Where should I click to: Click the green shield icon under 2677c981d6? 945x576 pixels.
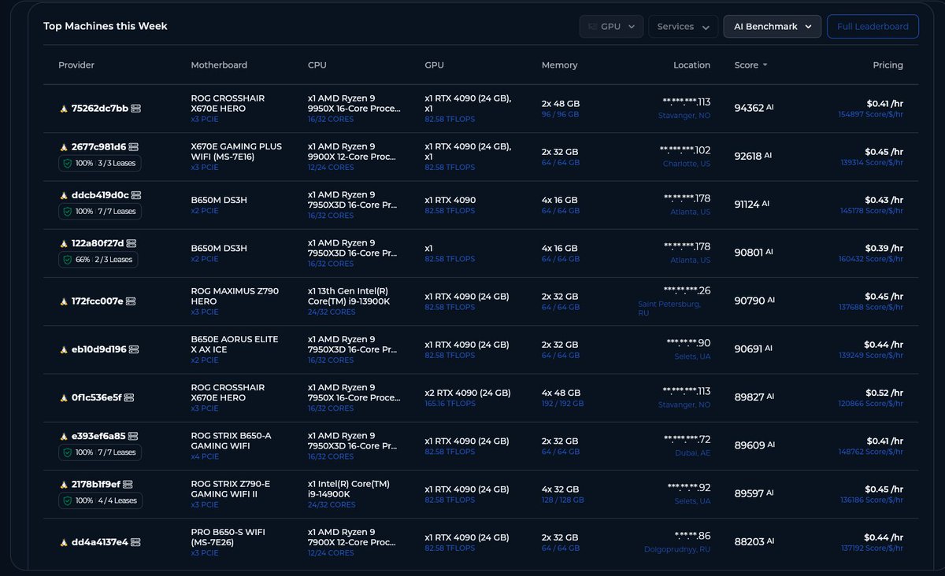[68, 163]
